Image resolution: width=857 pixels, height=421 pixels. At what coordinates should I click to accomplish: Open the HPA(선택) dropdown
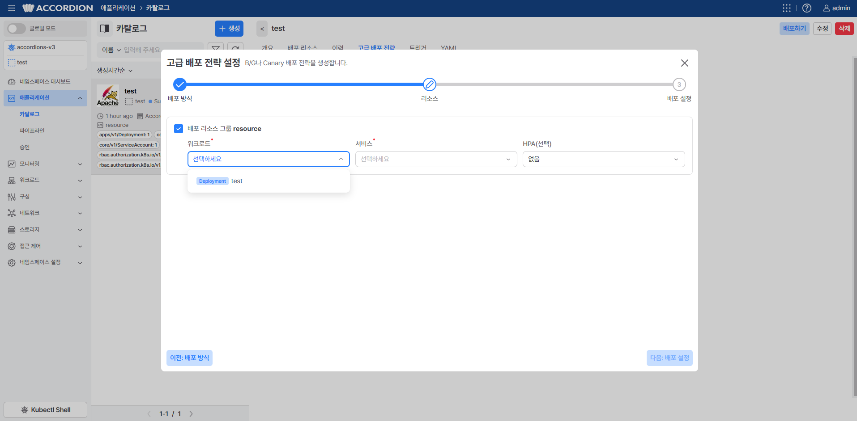click(x=604, y=159)
